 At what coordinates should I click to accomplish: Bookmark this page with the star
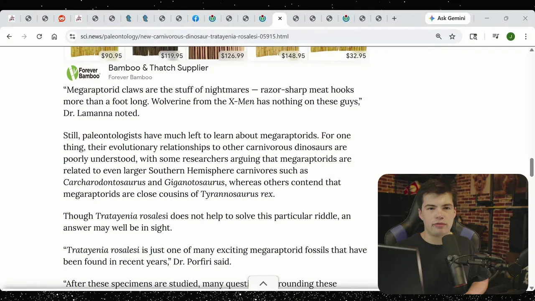tap(452, 36)
